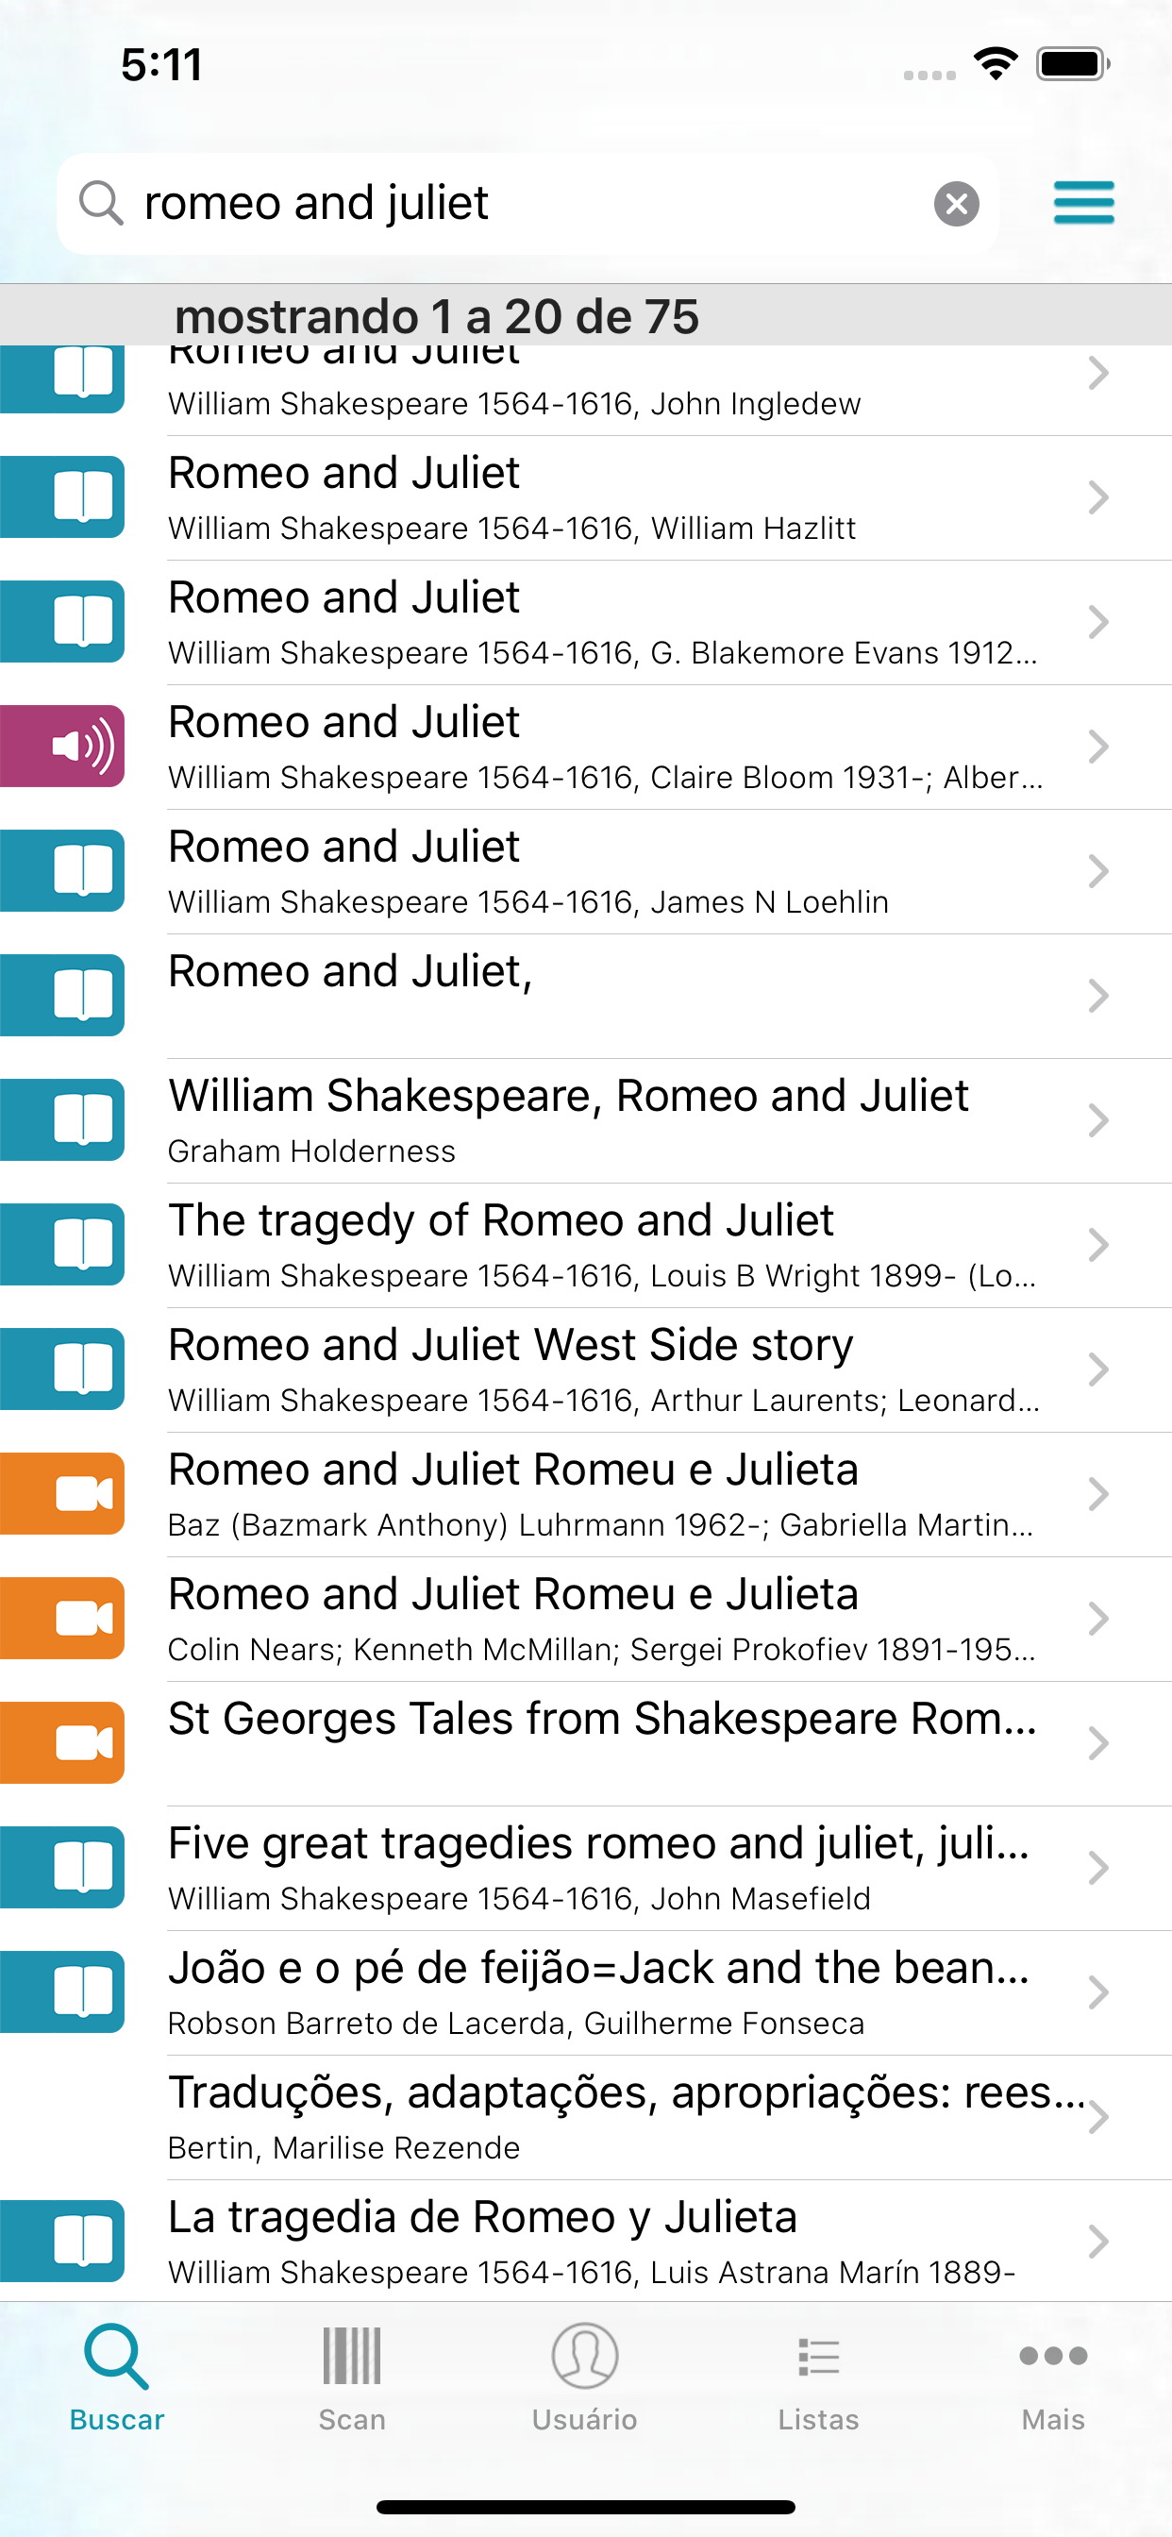
Task: Open 'Five great tragedies romeo and juliet' title
Action: click(x=599, y=1843)
